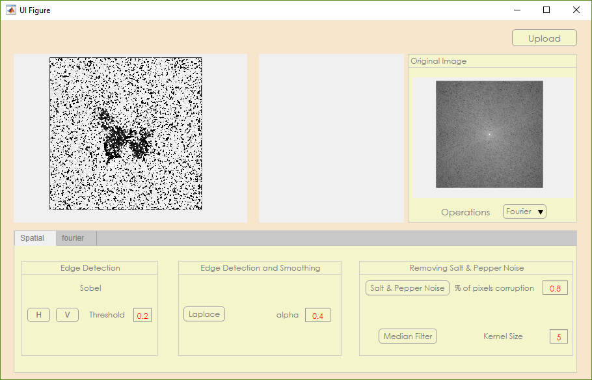Image resolution: width=592 pixels, height=380 pixels.
Task: Apply vertical Sobel with V button
Action: [67, 315]
